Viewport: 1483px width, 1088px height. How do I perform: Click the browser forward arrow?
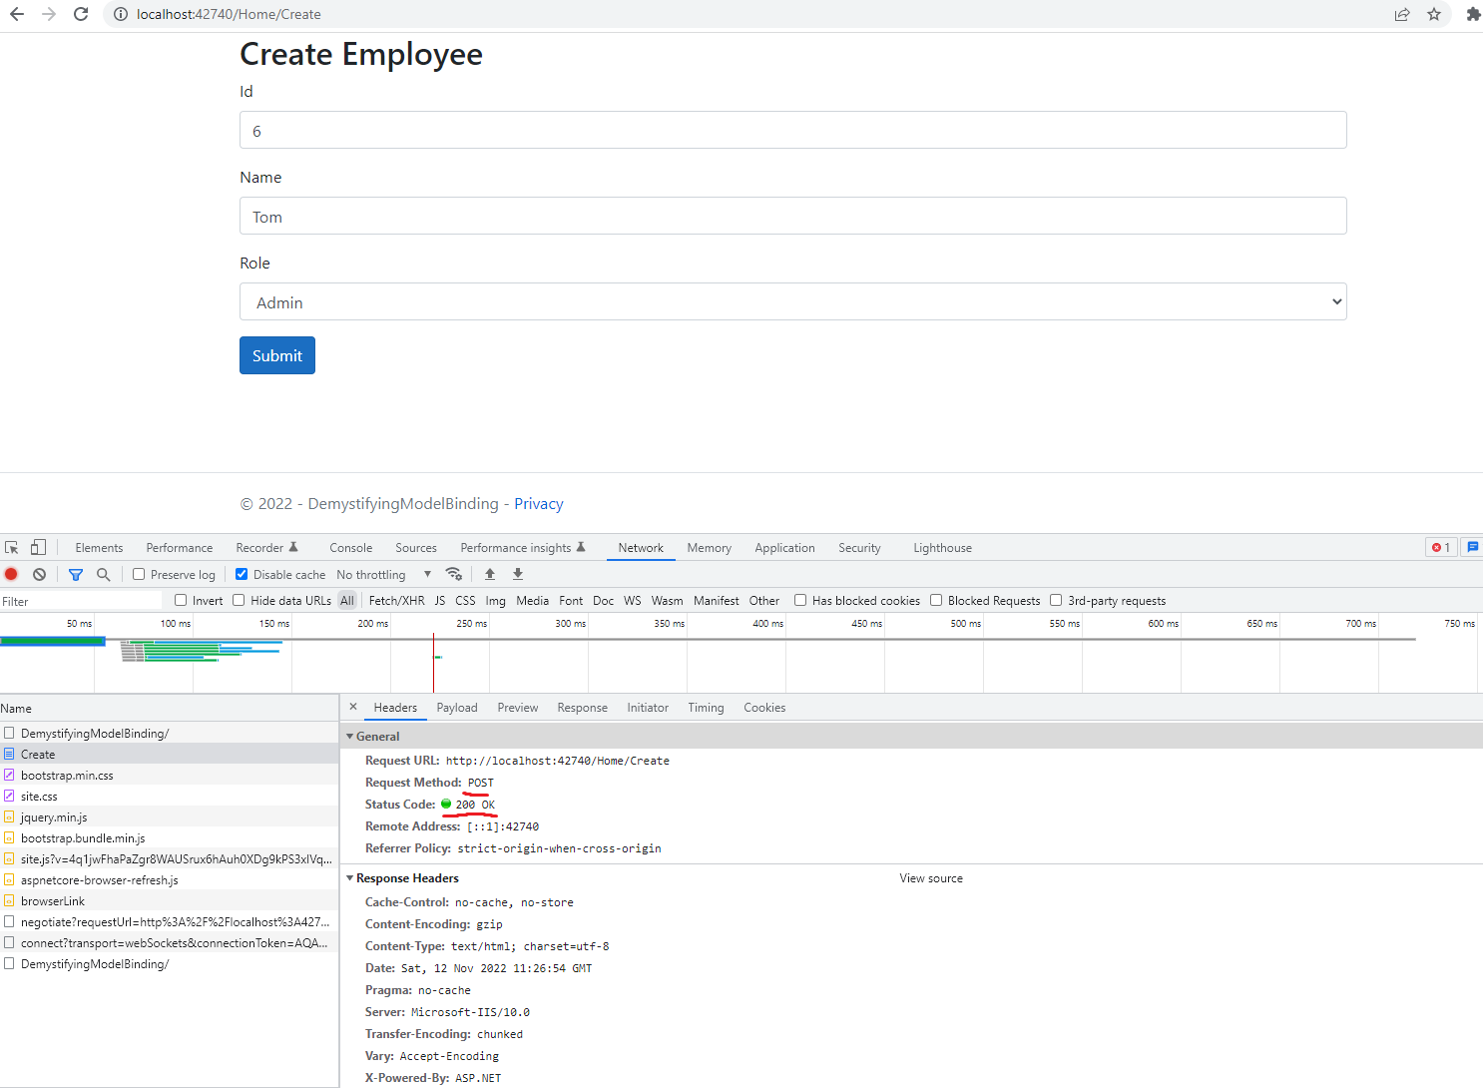49,14
